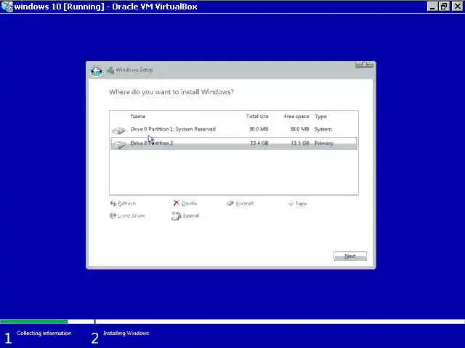Click the 50.0 MB total size cell
Viewport: 465px width, 348px height.
(x=259, y=129)
